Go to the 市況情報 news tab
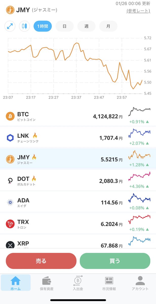 coord(109,283)
